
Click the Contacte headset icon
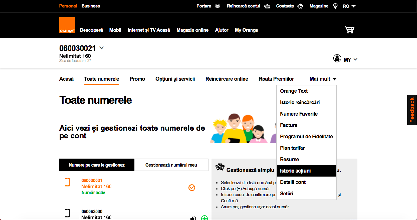(300, 6)
